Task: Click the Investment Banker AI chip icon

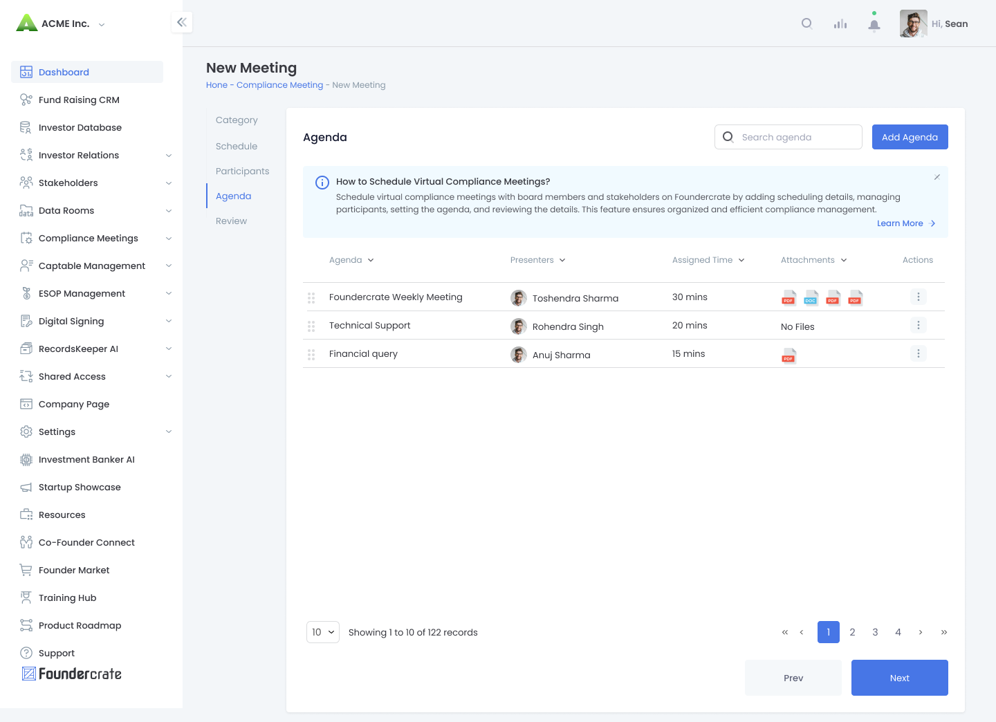Action: click(x=26, y=459)
